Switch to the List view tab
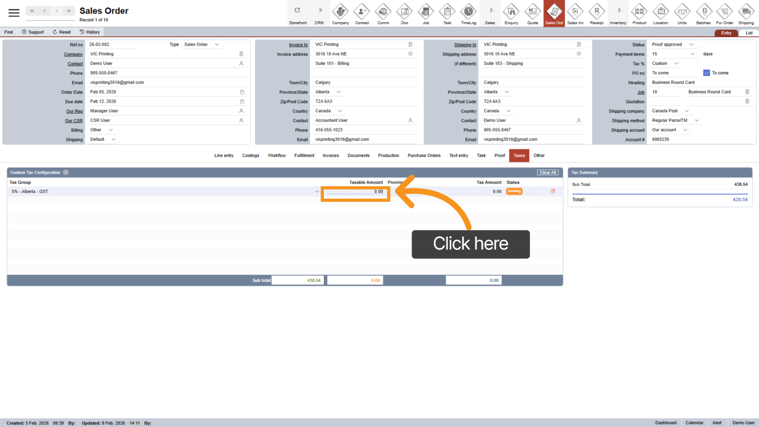This screenshot has width=759, height=427. coord(749,33)
